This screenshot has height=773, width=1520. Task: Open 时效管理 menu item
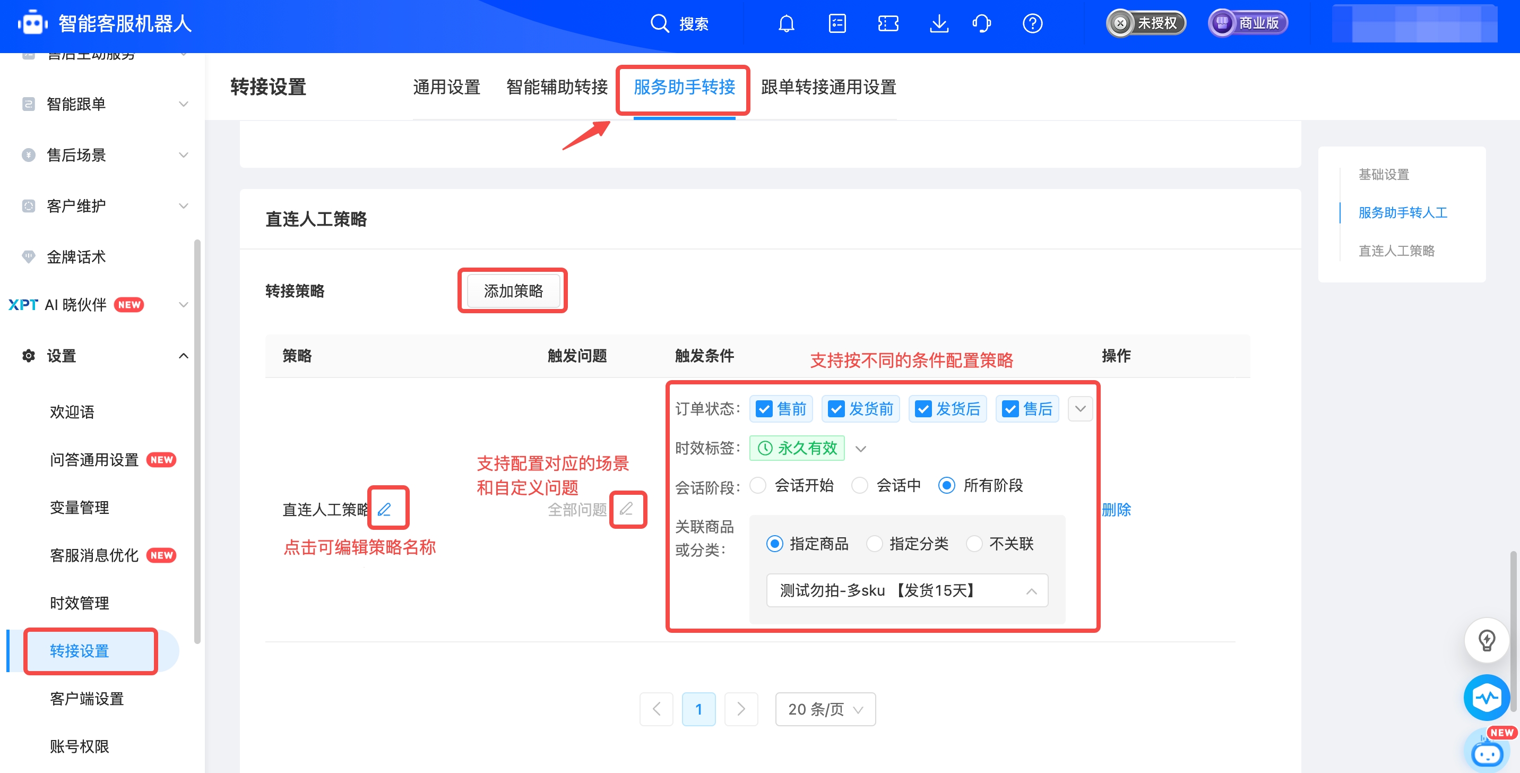tap(80, 603)
